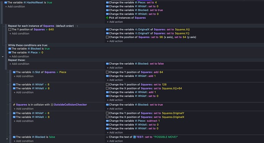Add action below Pick all instances of Squares
This screenshot has height=143, width=264.
pyautogui.click(x=115, y=22)
